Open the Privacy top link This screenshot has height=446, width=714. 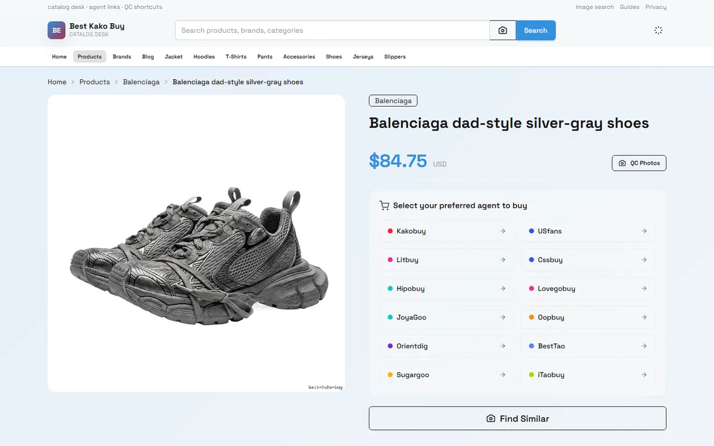click(x=656, y=7)
